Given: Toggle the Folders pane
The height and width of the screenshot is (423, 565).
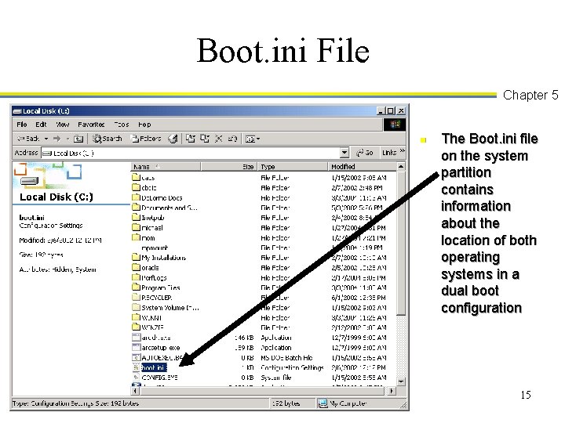Looking at the screenshot, I should click(146, 139).
